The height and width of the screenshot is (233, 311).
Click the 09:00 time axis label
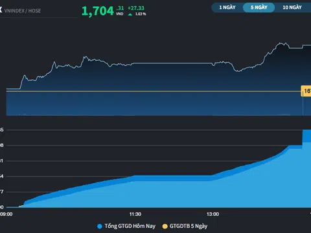pos(6,214)
